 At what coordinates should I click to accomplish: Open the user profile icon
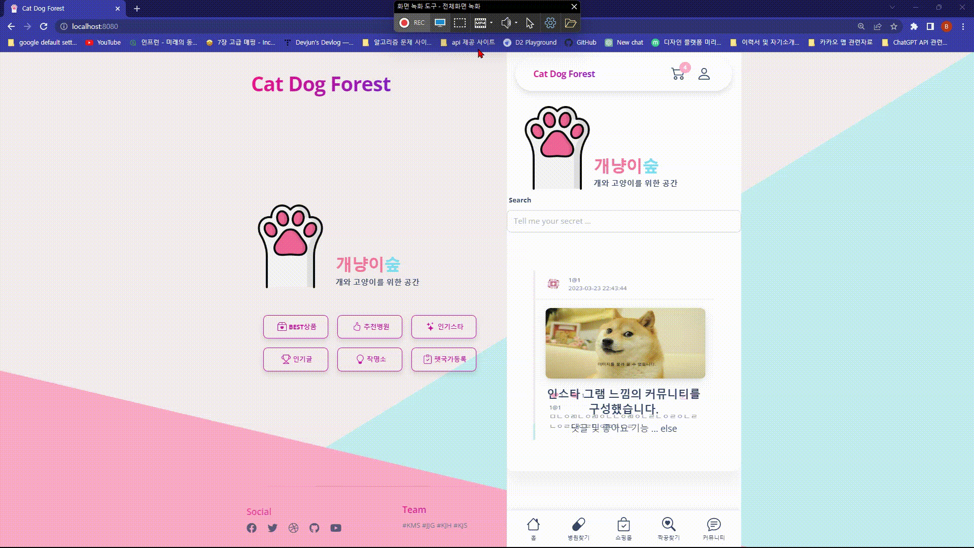(704, 74)
